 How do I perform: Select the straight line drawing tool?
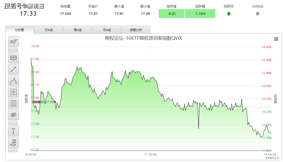coord(13,69)
